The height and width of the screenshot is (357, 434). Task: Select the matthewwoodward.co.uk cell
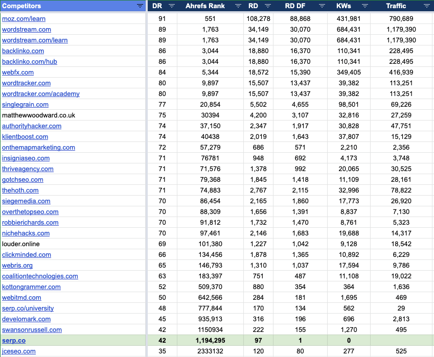tap(73, 115)
